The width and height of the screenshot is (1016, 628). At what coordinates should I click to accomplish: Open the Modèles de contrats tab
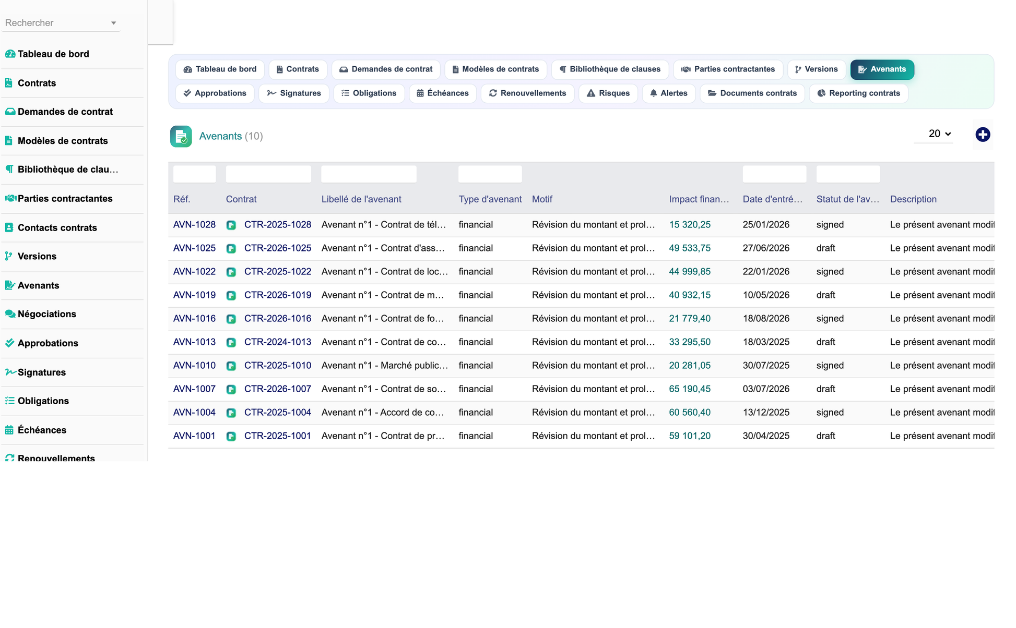click(x=495, y=69)
